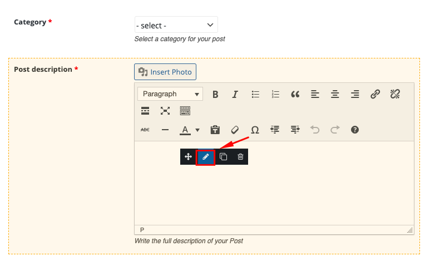Click the P element path in status bar
The image size is (425, 261).
tap(142, 230)
